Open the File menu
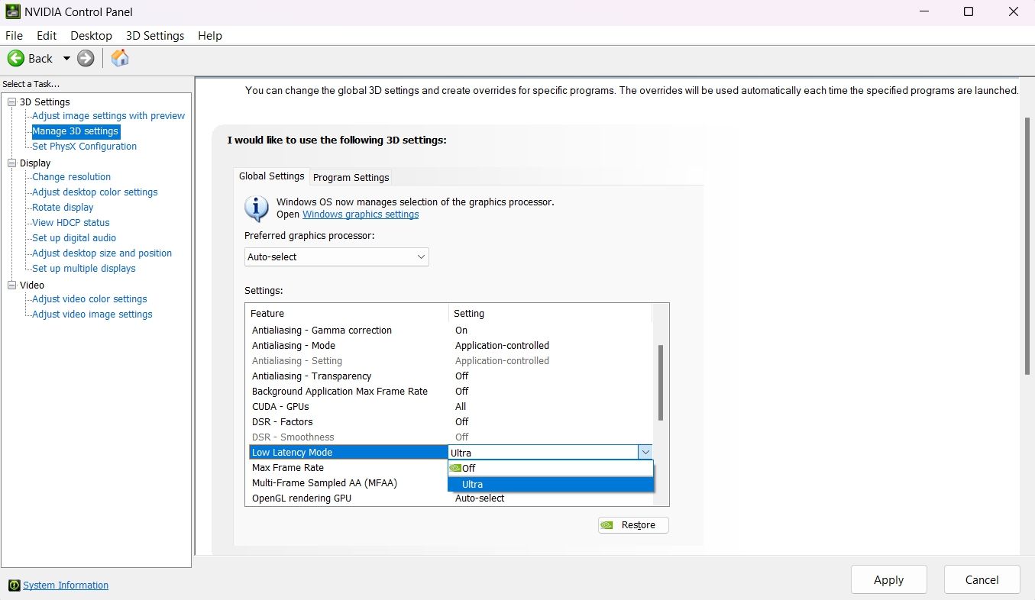The image size is (1035, 600). point(14,36)
